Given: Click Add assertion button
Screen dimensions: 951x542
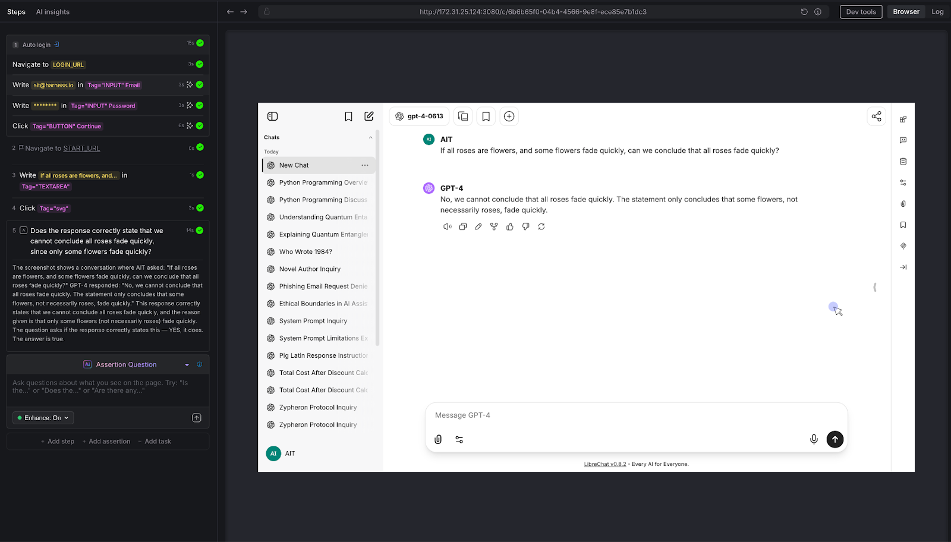Looking at the screenshot, I should coord(106,442).
